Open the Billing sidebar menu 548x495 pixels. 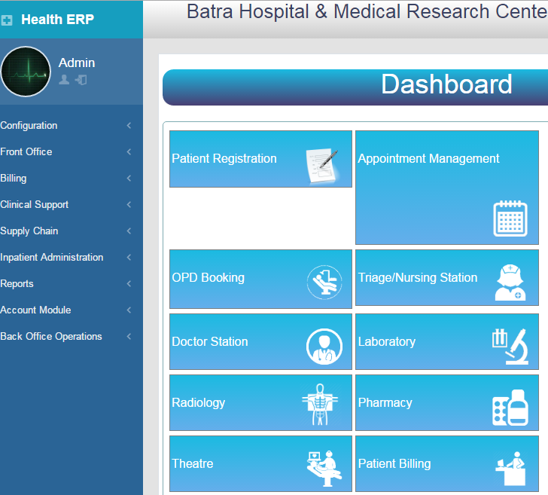(72, 179)
